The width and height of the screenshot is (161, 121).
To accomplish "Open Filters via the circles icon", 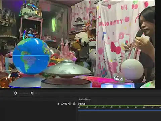I will click(32, 93).
